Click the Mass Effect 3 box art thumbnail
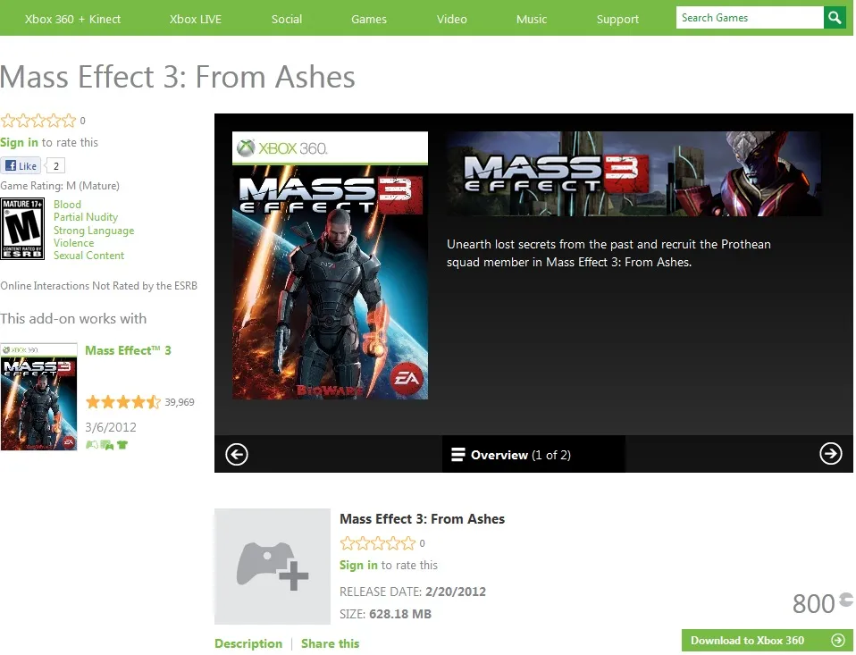This screenshot has width=856, height=655. click(x=39, y=396)
